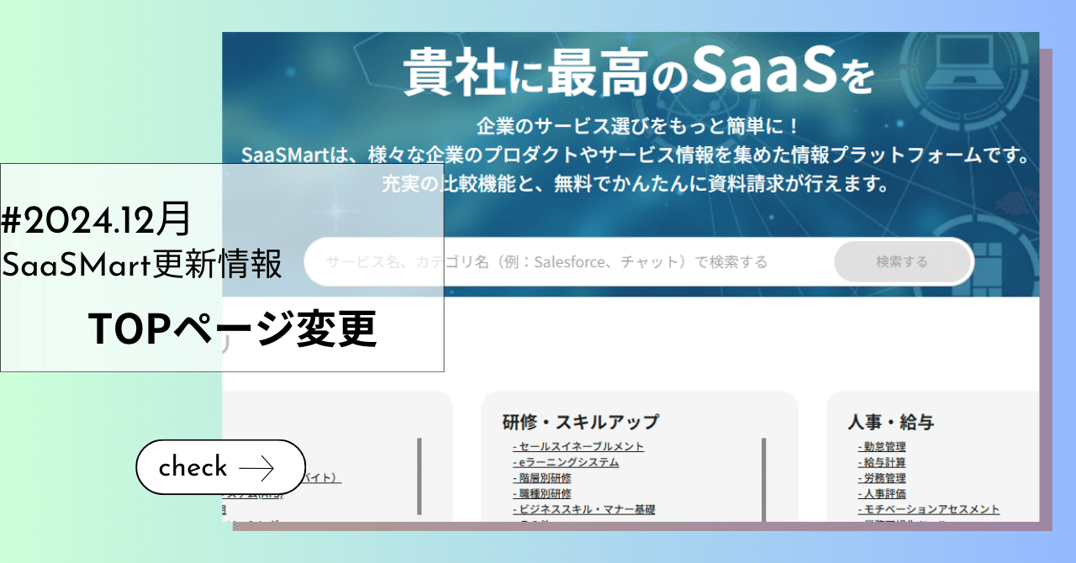Click the check call-to-action pill button
1076x563 pixels.
pyautogui.click(x=220, y=467)
